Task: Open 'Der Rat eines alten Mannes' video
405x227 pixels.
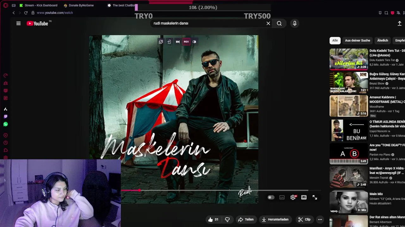Action: pos(387,217)
